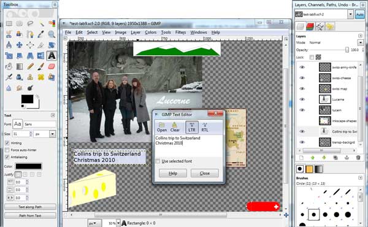Click the Path from Text button
Viewport: 368px width, 227px height.
tap(30, 215)
